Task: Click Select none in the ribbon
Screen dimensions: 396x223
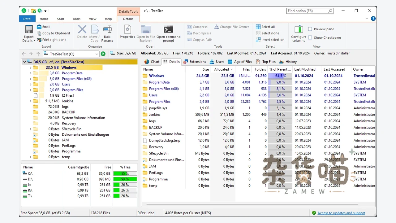Action: click(268, 33)
